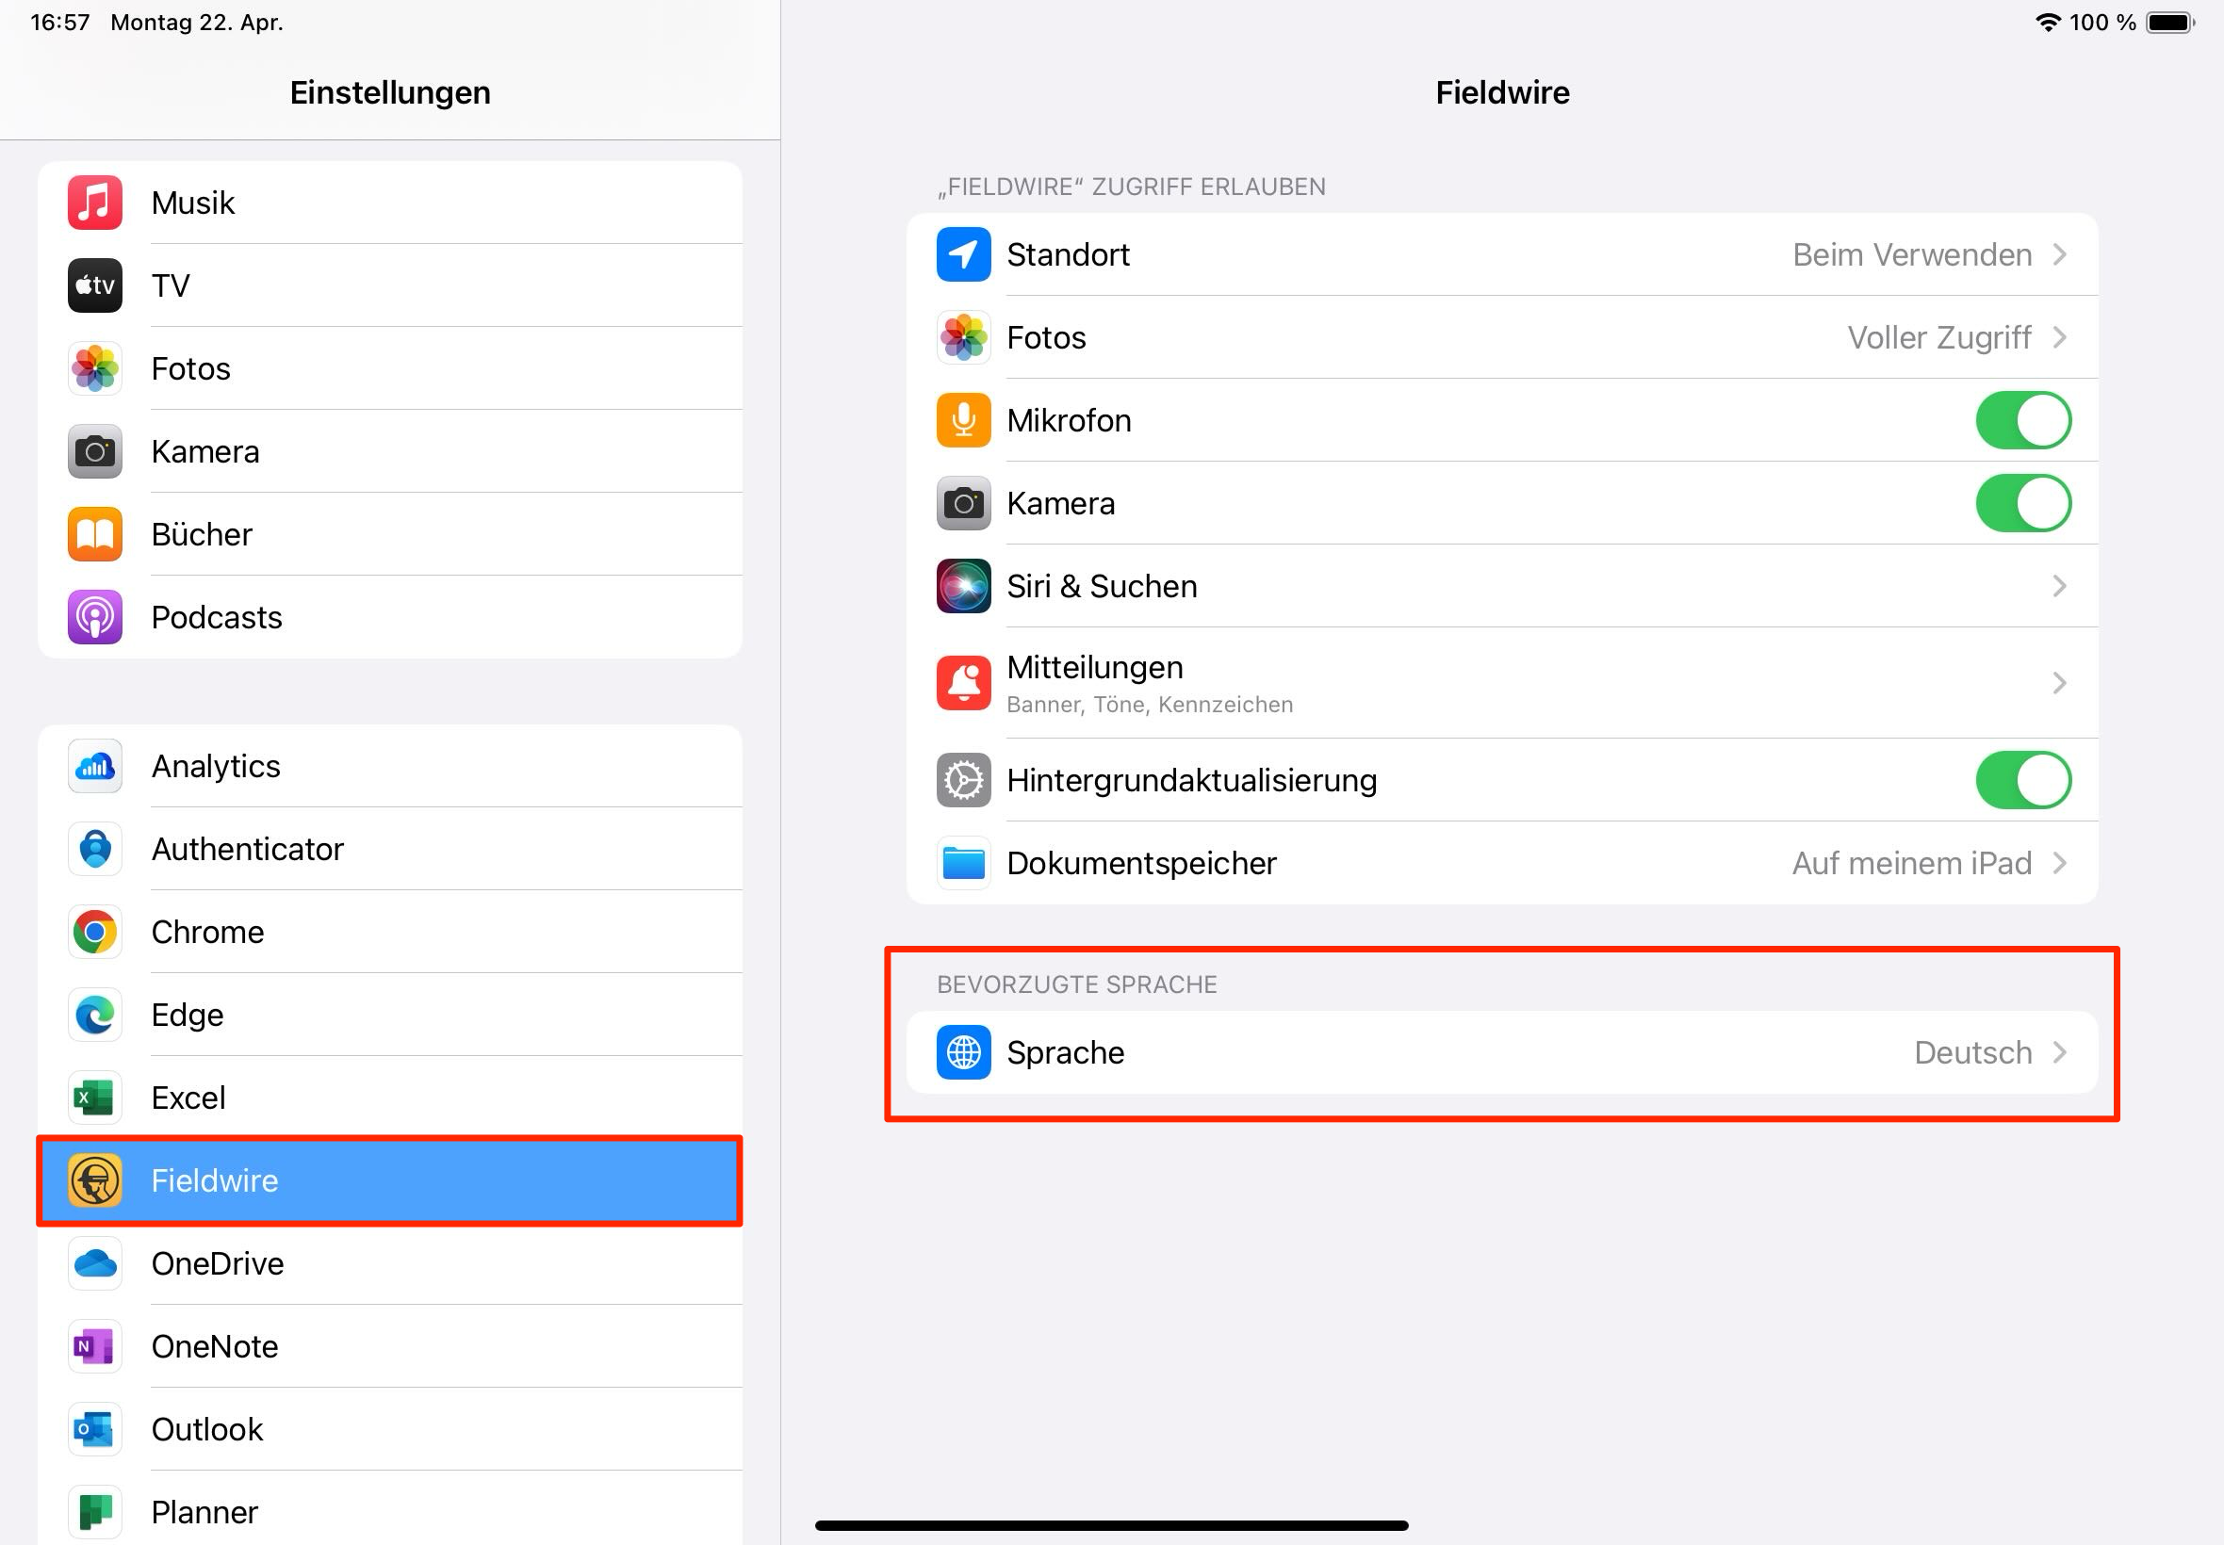
Task: Click the Authenticator app icon
Action: coord(94,849)
